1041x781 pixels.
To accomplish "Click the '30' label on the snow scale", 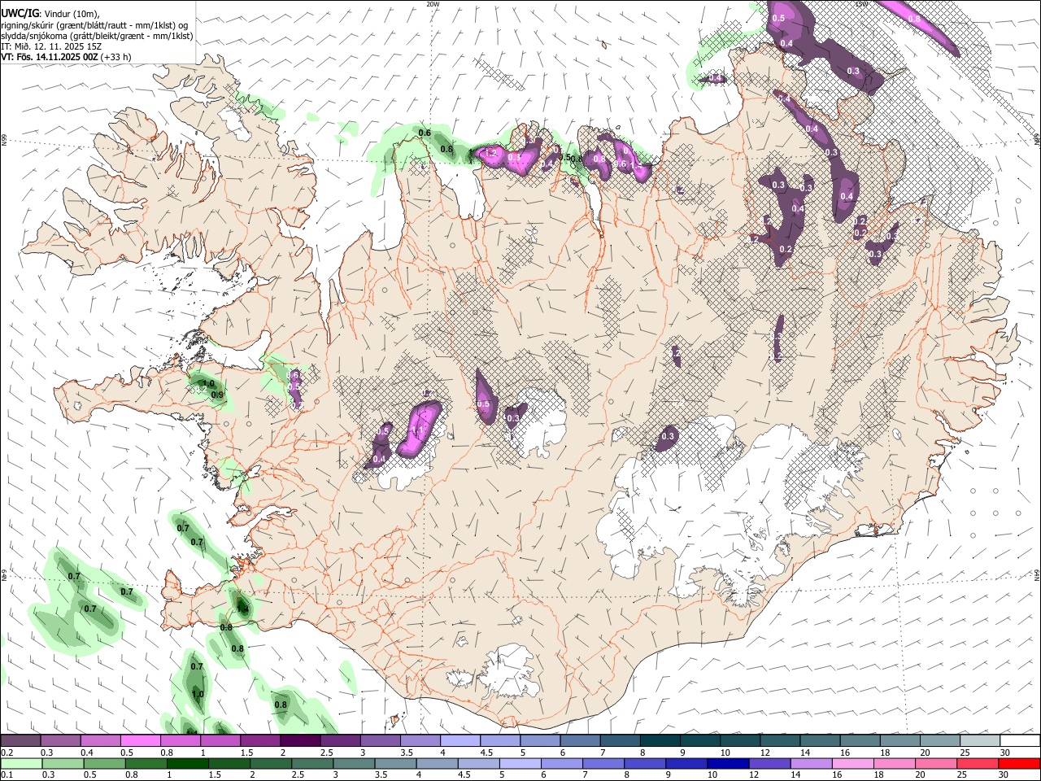I will point(1004,753).
